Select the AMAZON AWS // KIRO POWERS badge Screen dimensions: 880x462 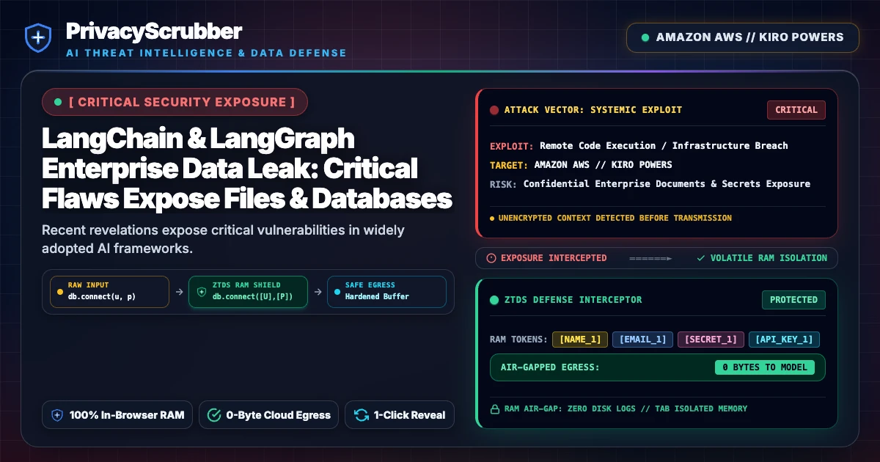pos(742,37)
